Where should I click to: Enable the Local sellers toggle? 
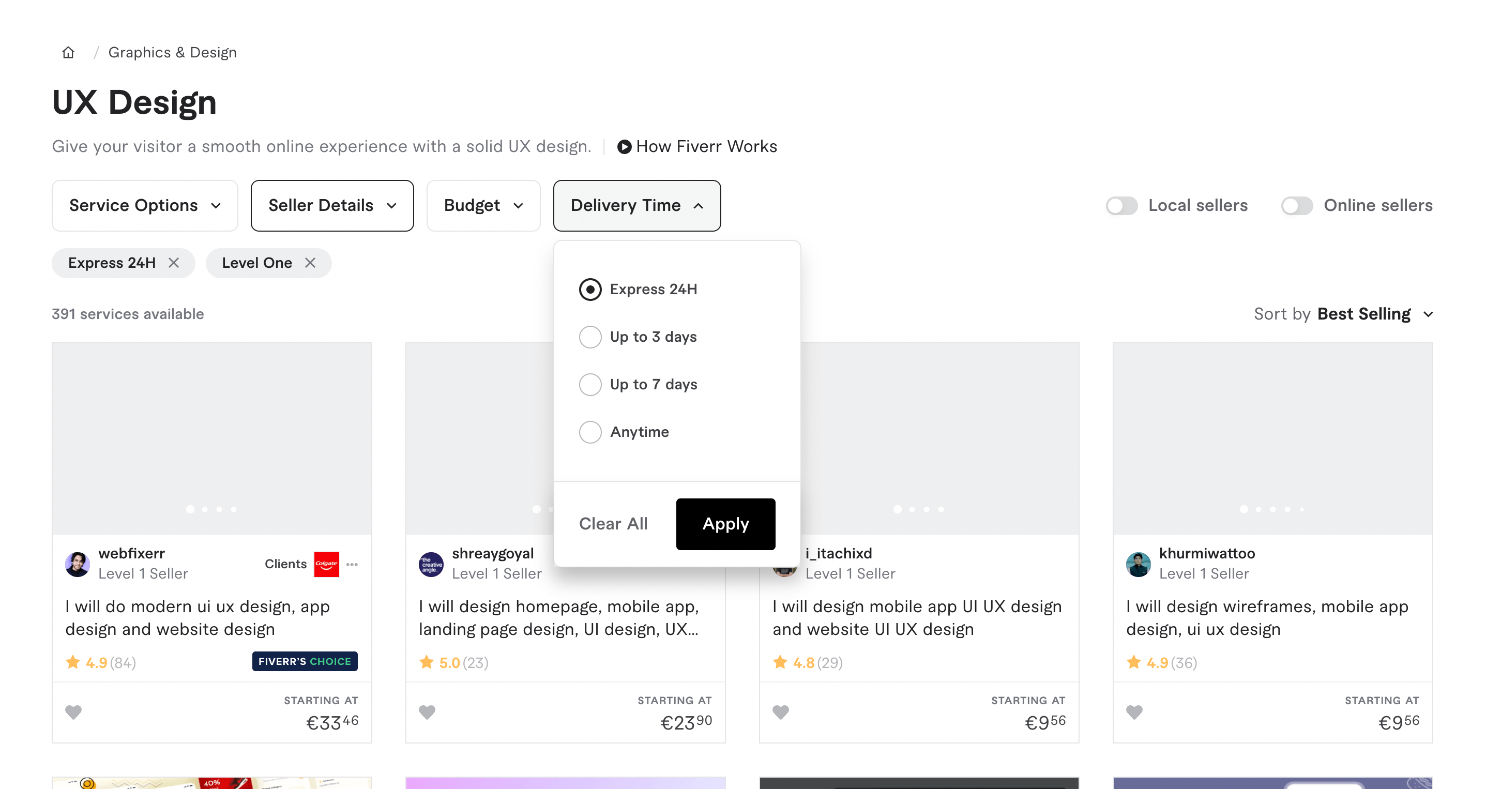(1121, 206)
